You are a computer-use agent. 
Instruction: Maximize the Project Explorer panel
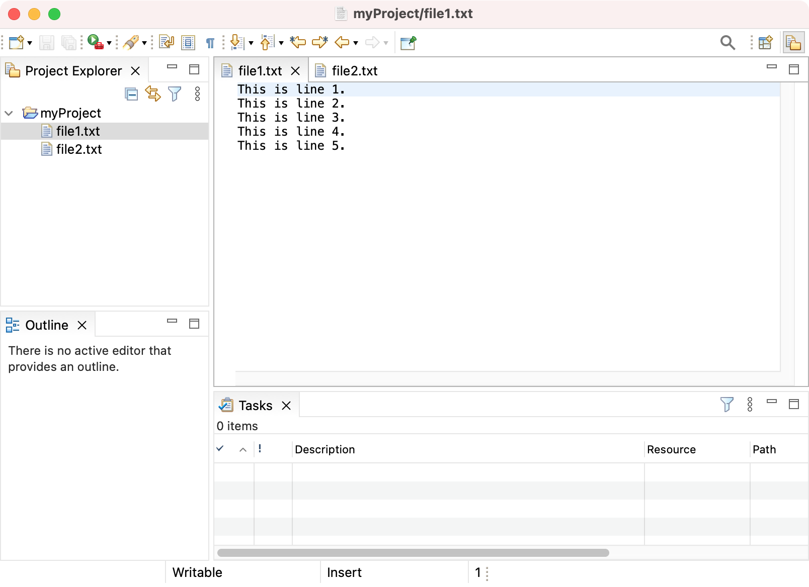(194, 69)
